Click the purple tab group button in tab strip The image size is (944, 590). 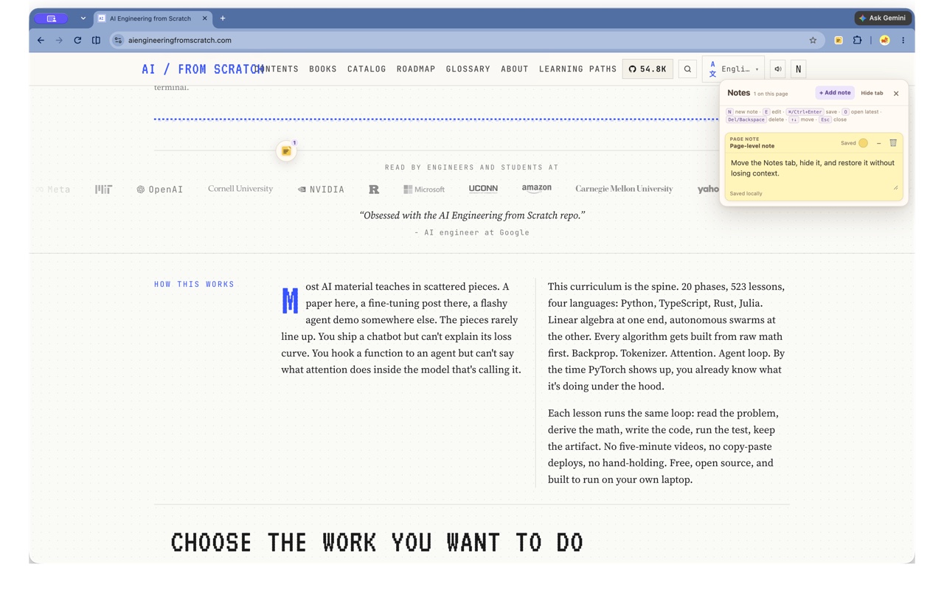pos(52,18)
